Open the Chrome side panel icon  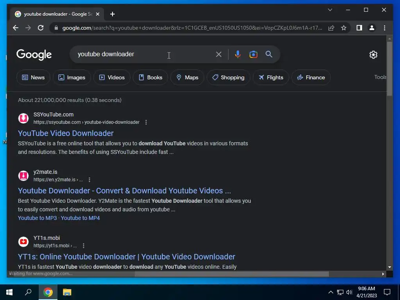(x=359, y=28)
